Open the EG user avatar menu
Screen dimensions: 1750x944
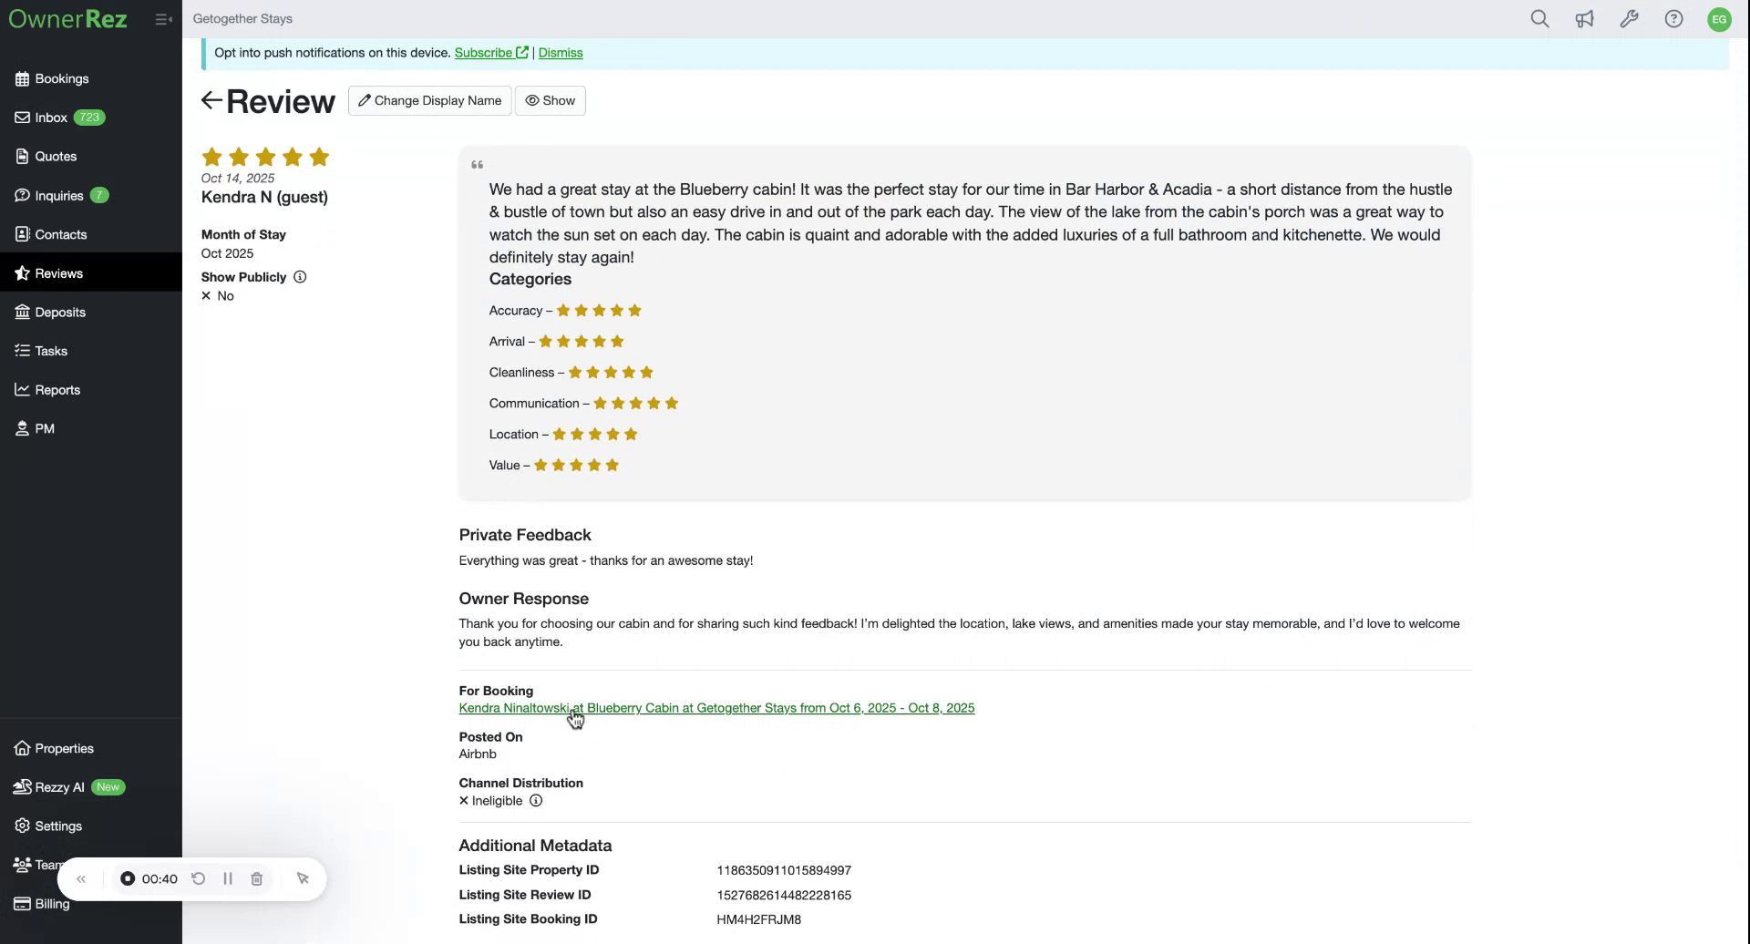(1719, 19)
